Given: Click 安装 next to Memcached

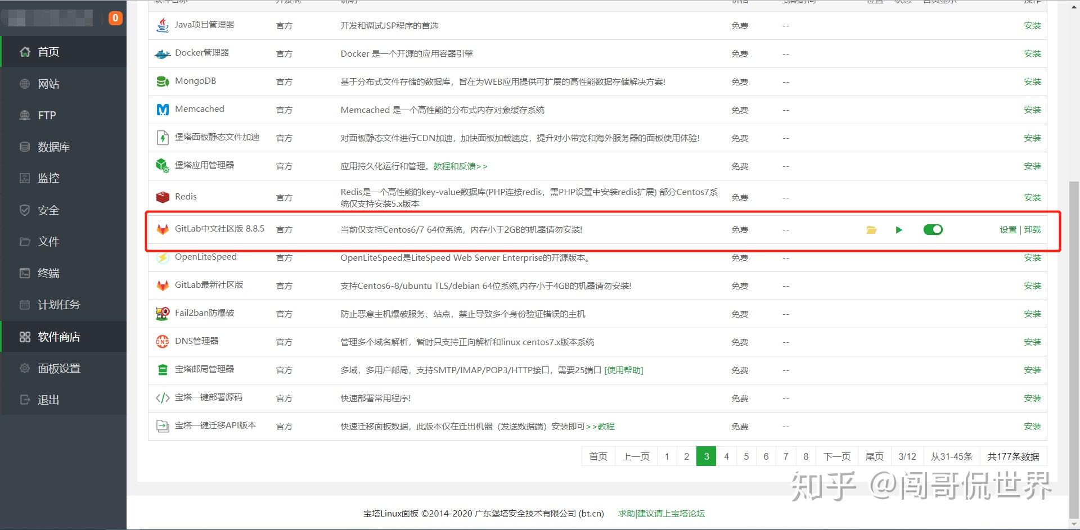Looking at the screenshot, I should [x=1033, y=110].
